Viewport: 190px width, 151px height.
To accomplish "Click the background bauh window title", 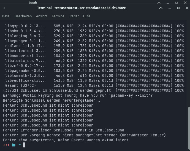I will coord(33,2).
